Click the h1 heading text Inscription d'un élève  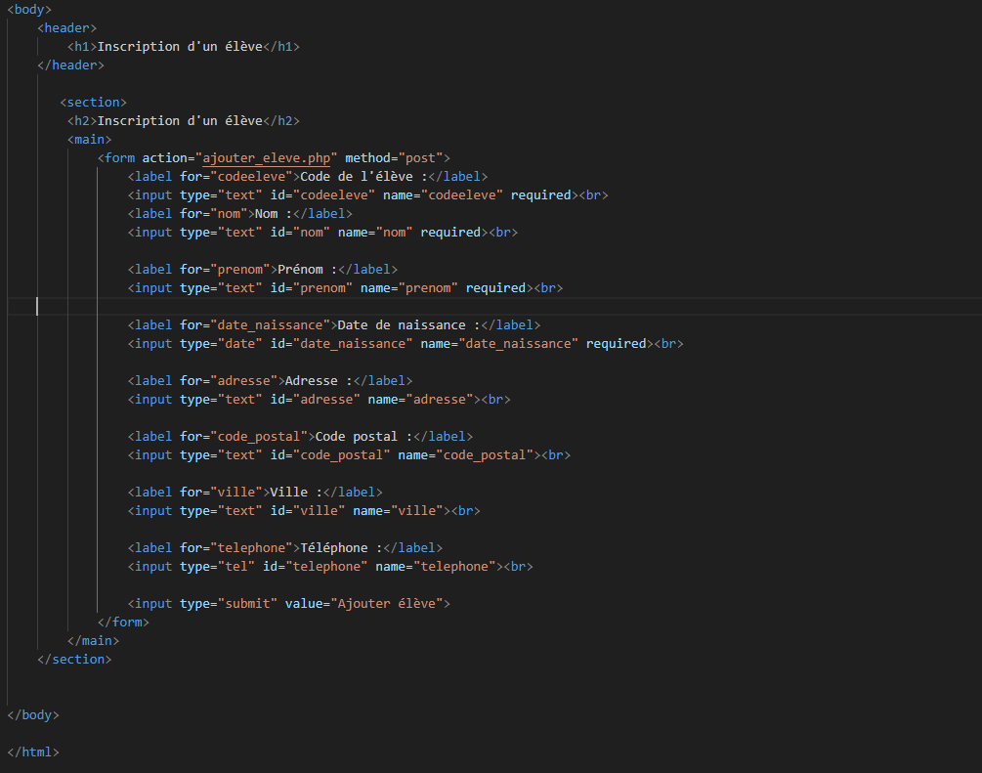click(180, 47)
